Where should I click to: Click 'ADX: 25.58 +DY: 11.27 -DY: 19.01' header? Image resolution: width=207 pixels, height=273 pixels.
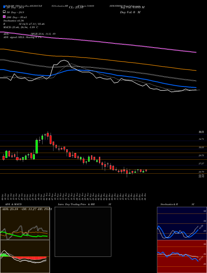pos(26,209)
